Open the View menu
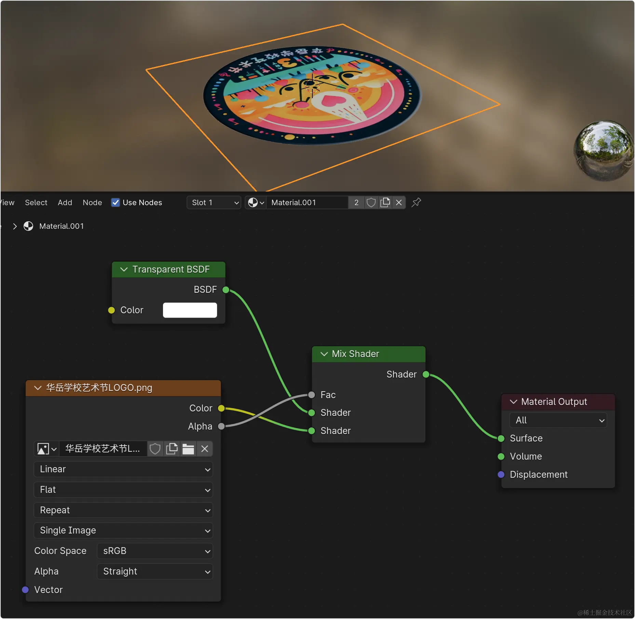Viewport: 635px width, 619px height. 7,202
